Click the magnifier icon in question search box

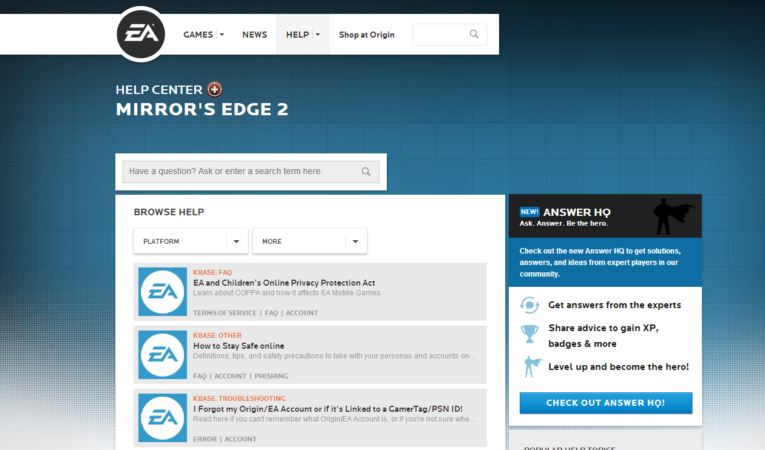coord(366,172)
